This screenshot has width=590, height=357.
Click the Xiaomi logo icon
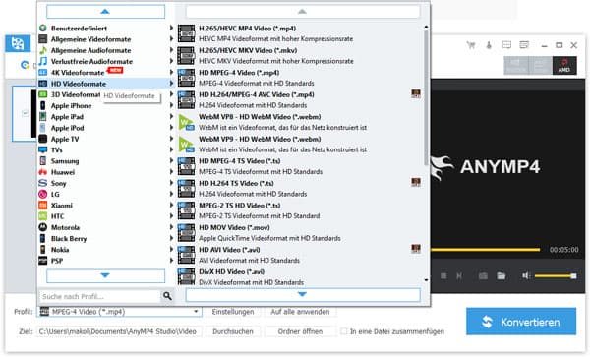pos(43,205)
